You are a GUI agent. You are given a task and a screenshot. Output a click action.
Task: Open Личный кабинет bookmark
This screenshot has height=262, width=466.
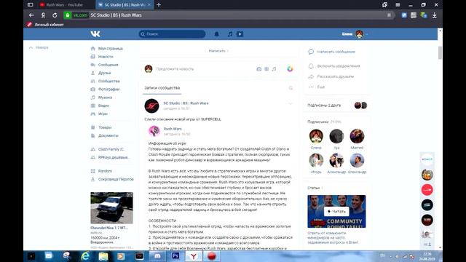point(45,25)
